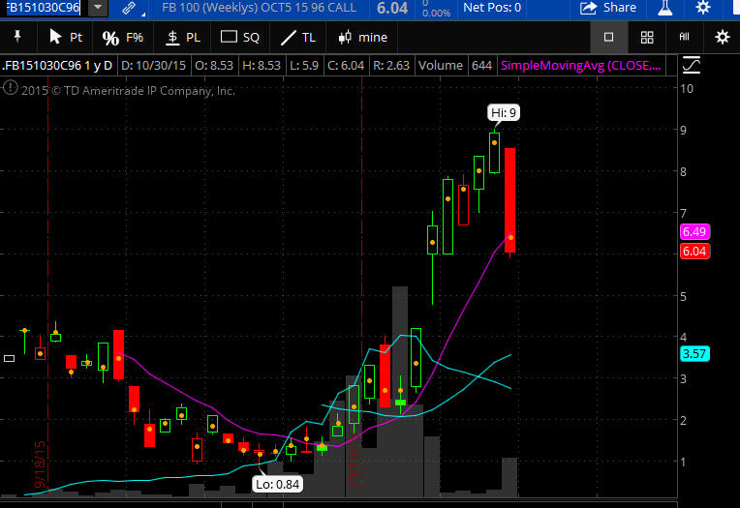
Task: Click the pin icon in drawing toolbar
Action: [x=16, y=38]
